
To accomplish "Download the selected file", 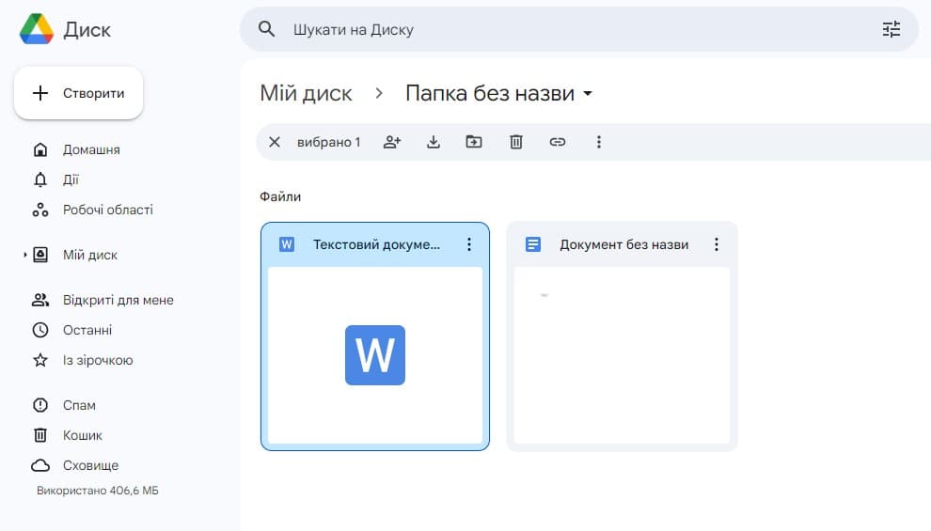I will click(x=434, y=142).
